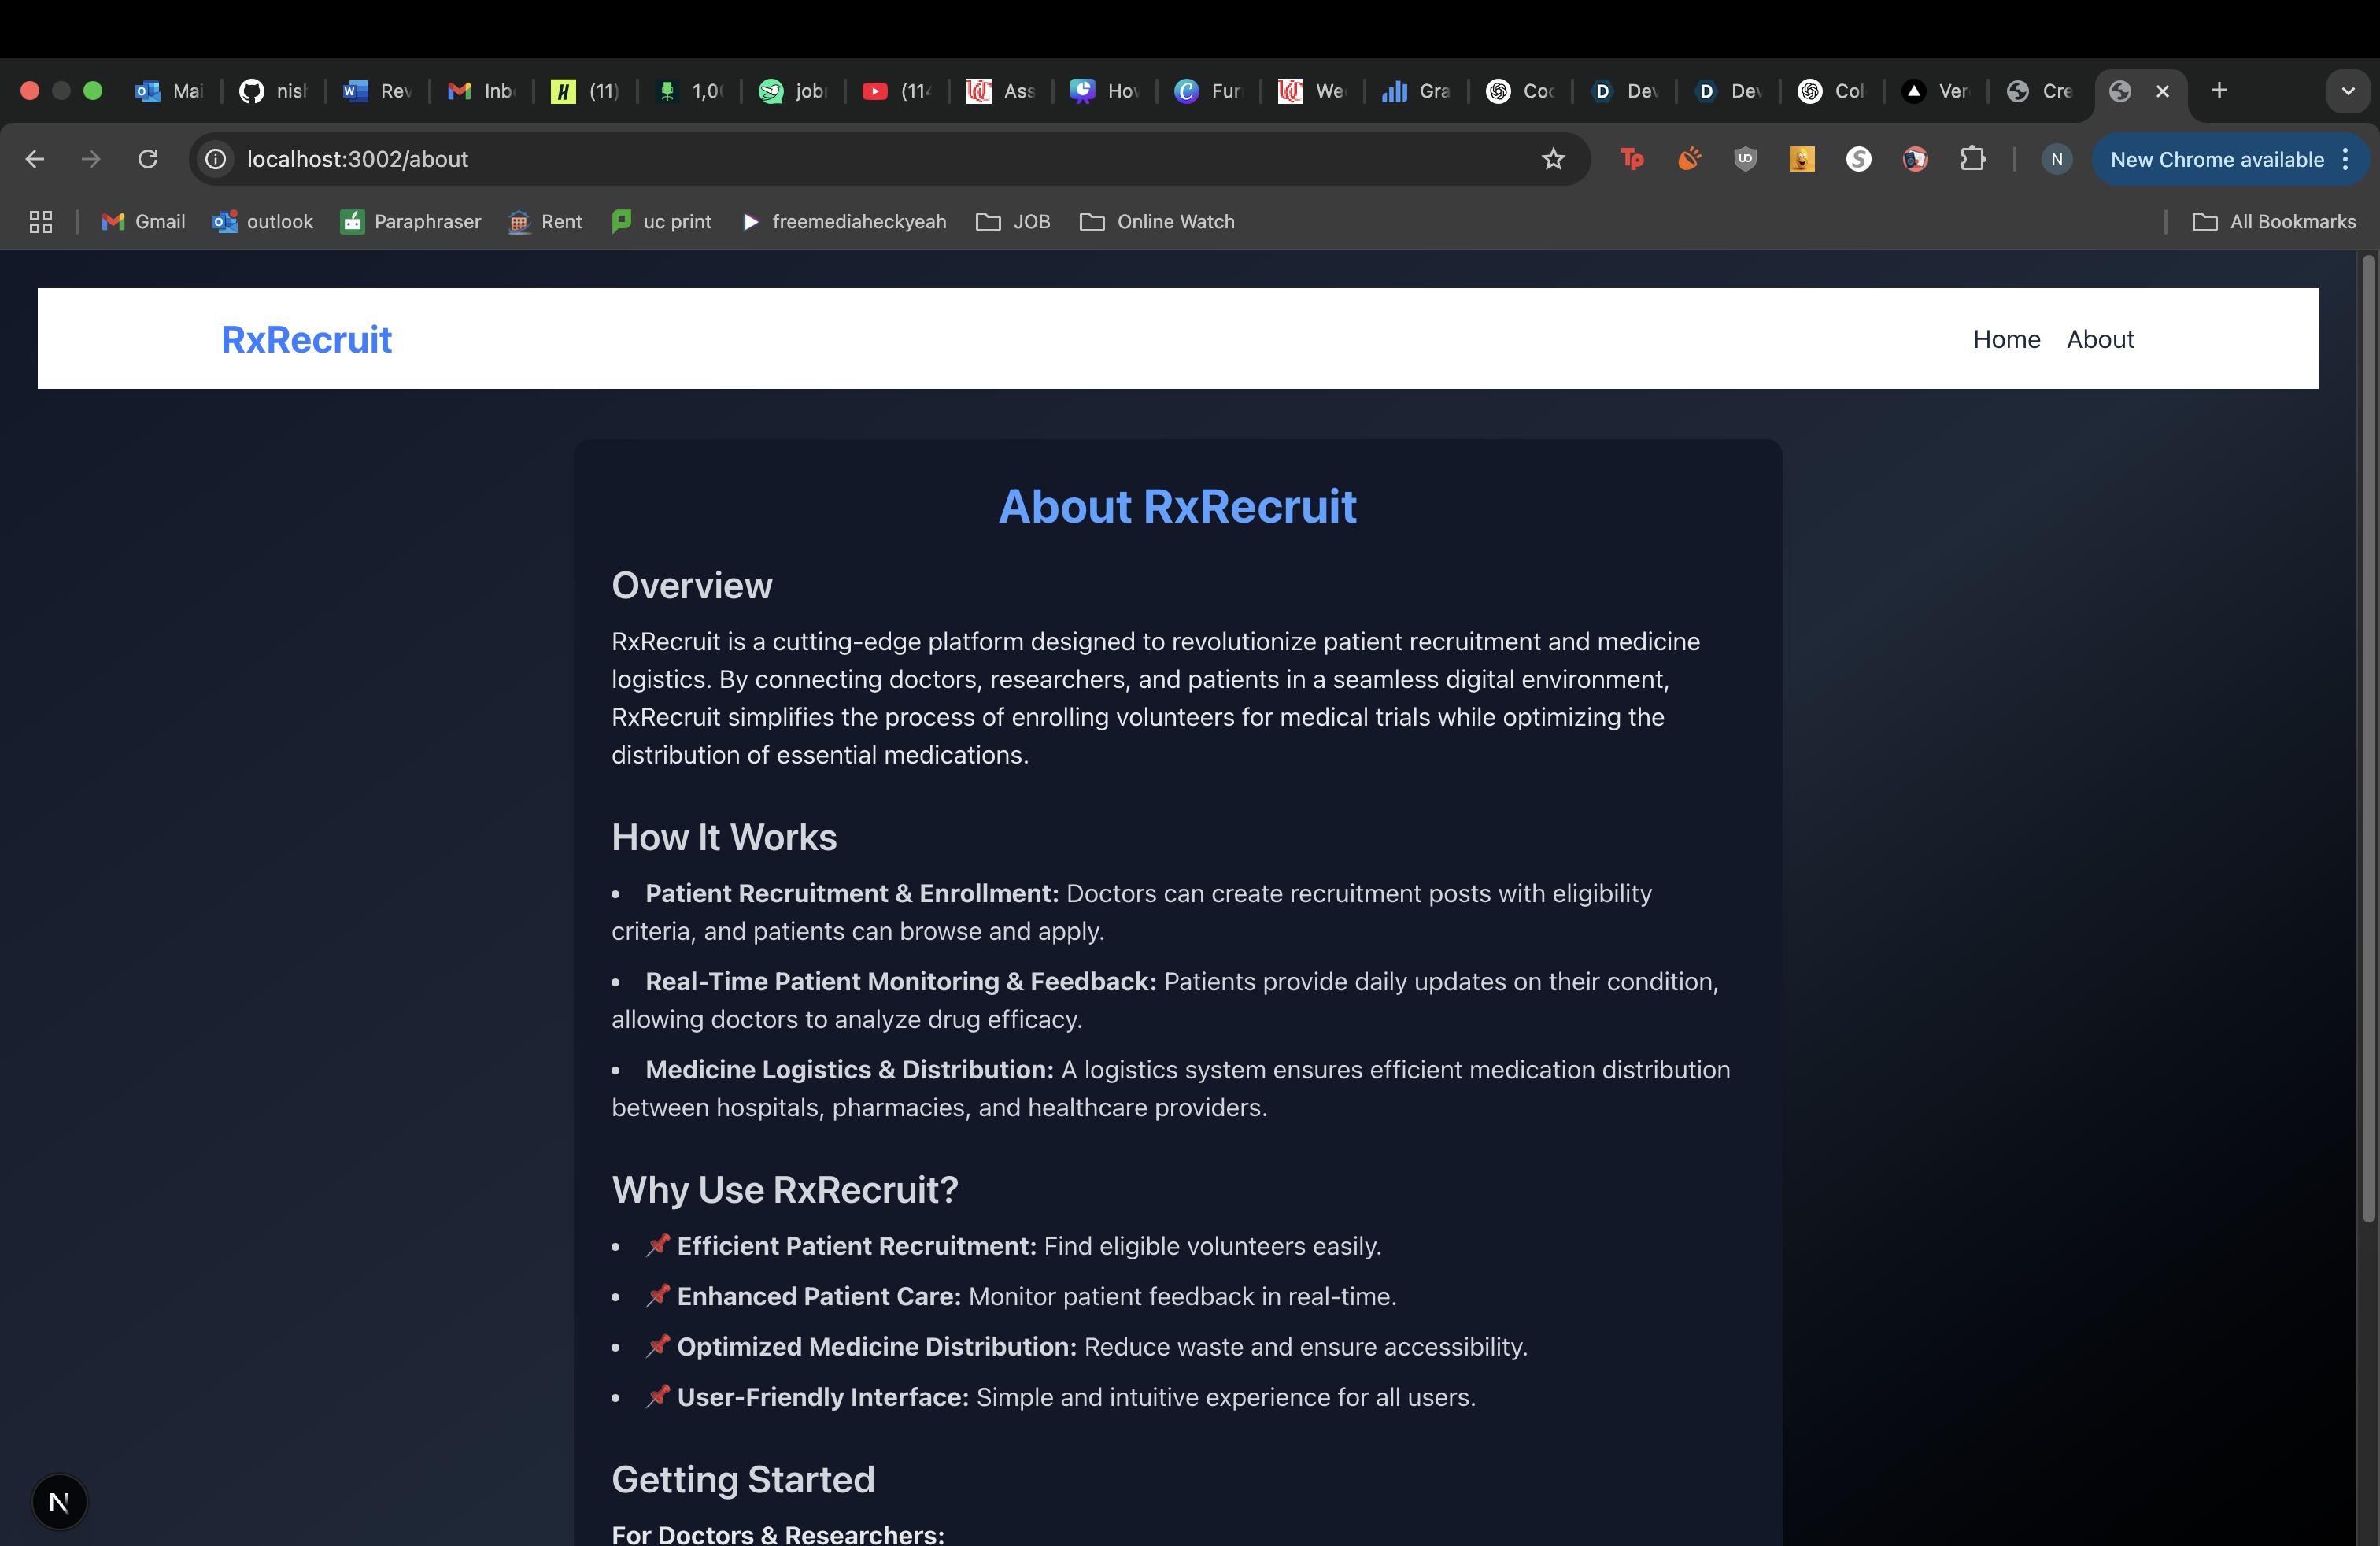The image size is (2380, 1546).
Task: Open a new tab with plus button
Action: point(2219,91)
